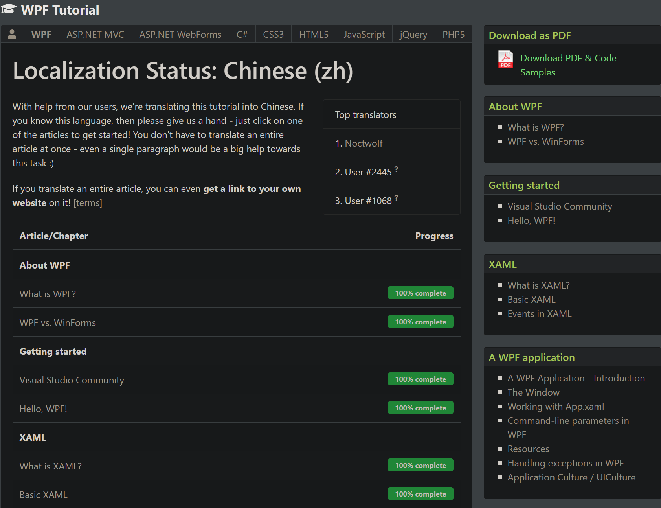Click 100% complete badge for What is WPF?
The image size is (661, 508).
[x=420, y=293]
